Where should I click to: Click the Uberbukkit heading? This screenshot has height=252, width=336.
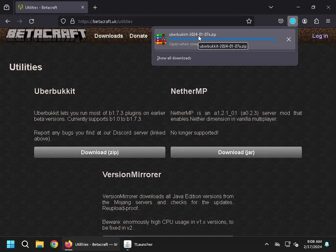pos(55,91)
